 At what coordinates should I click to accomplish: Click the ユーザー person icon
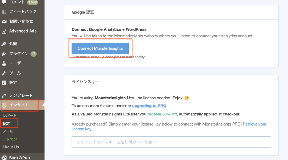[4, 63]
